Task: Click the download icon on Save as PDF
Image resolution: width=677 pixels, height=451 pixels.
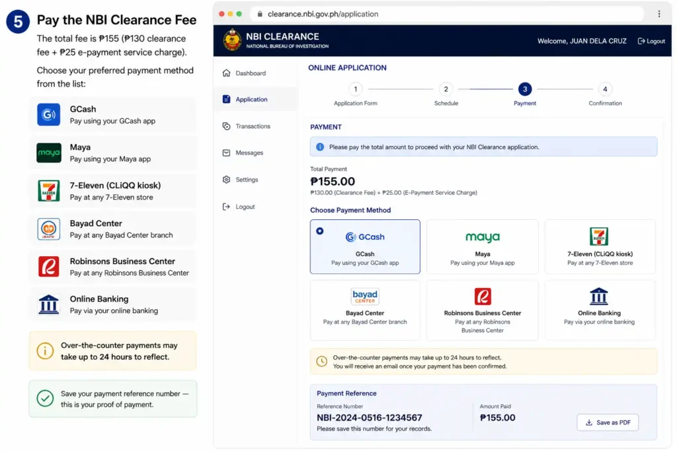Action: click(x=588, y=423)
